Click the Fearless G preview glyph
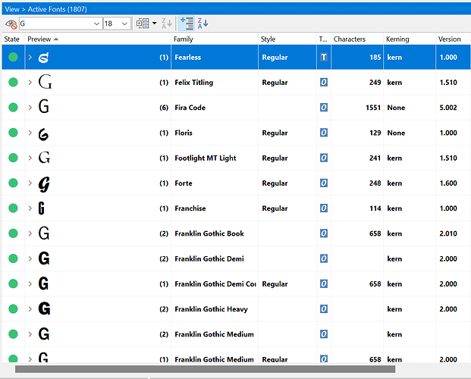The width and height of the screenshot is (471, 379). 43,58
